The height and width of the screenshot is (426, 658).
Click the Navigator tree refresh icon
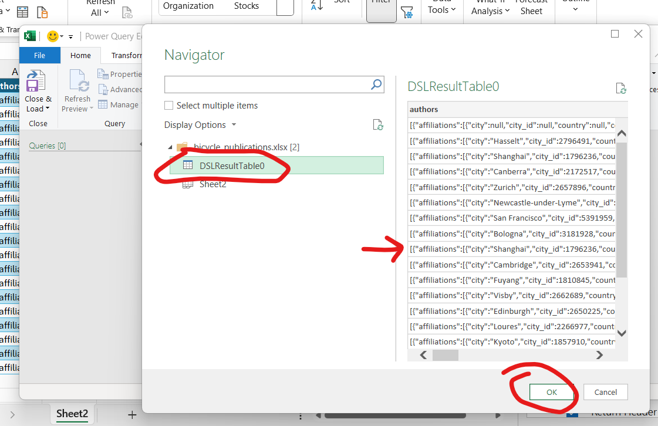pos(378,125)
